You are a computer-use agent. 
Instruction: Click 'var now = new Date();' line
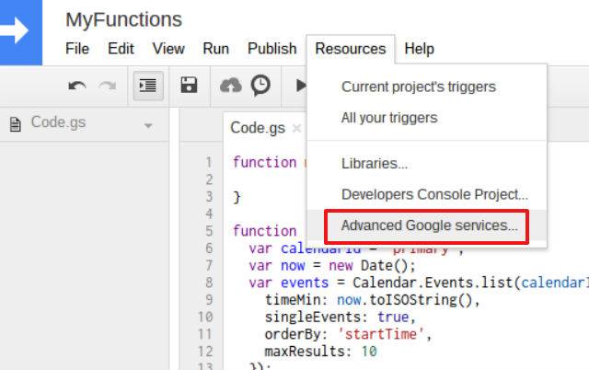pyautogui.click(x=332, y=266)
